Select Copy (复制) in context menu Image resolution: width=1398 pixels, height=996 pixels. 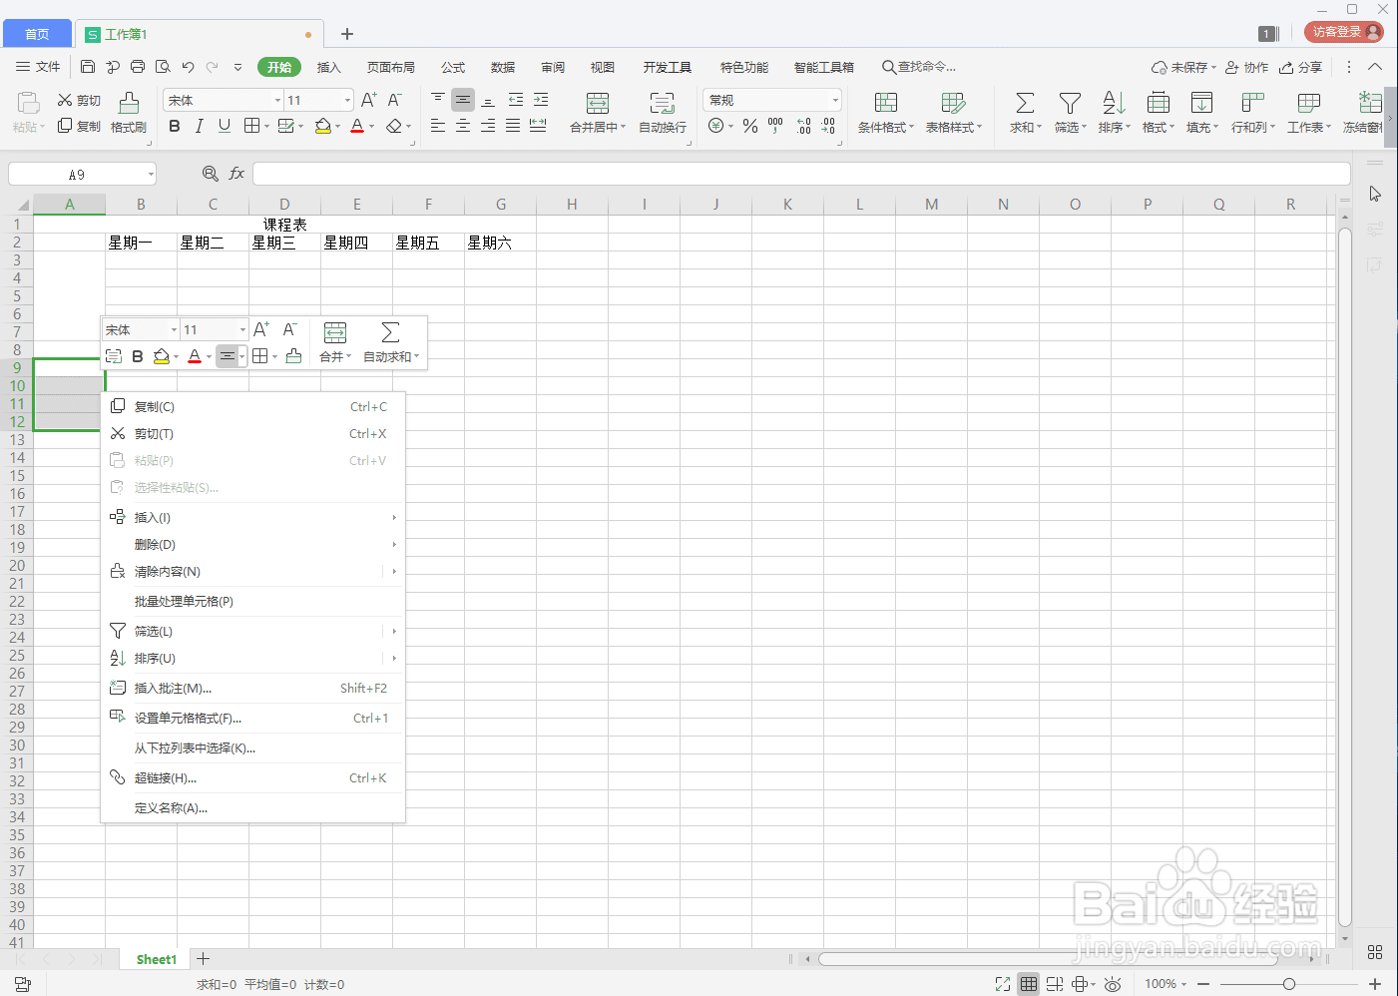pos(253,406)
